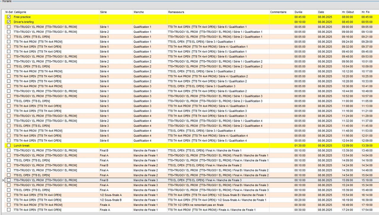Click category cell of row starting at 14:54:00

tap(56, 175)
